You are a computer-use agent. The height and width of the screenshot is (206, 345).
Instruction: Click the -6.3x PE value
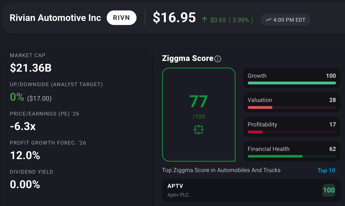pos(23,126)
